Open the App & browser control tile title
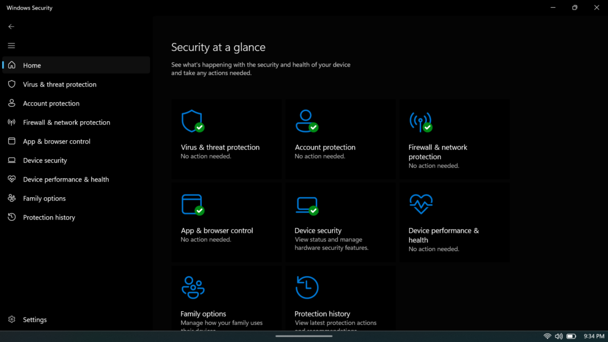The width and height of the screenshot is (608, 342). pos(217,231)
